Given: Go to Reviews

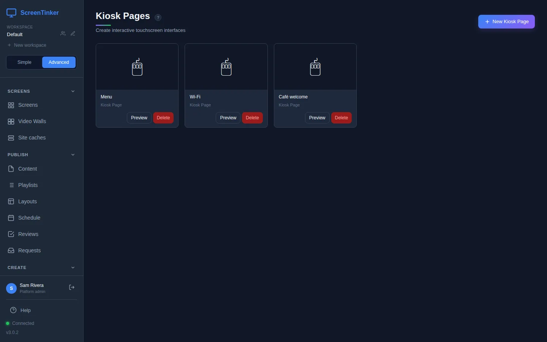Looking at the screenshot, I should (x=41, y=234).
